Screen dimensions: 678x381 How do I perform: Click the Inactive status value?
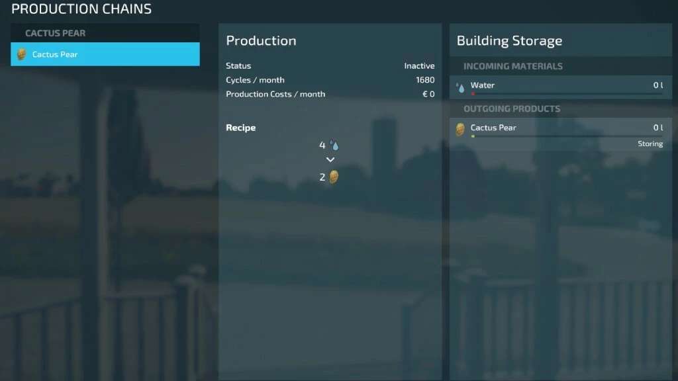(x=419, y=66)
